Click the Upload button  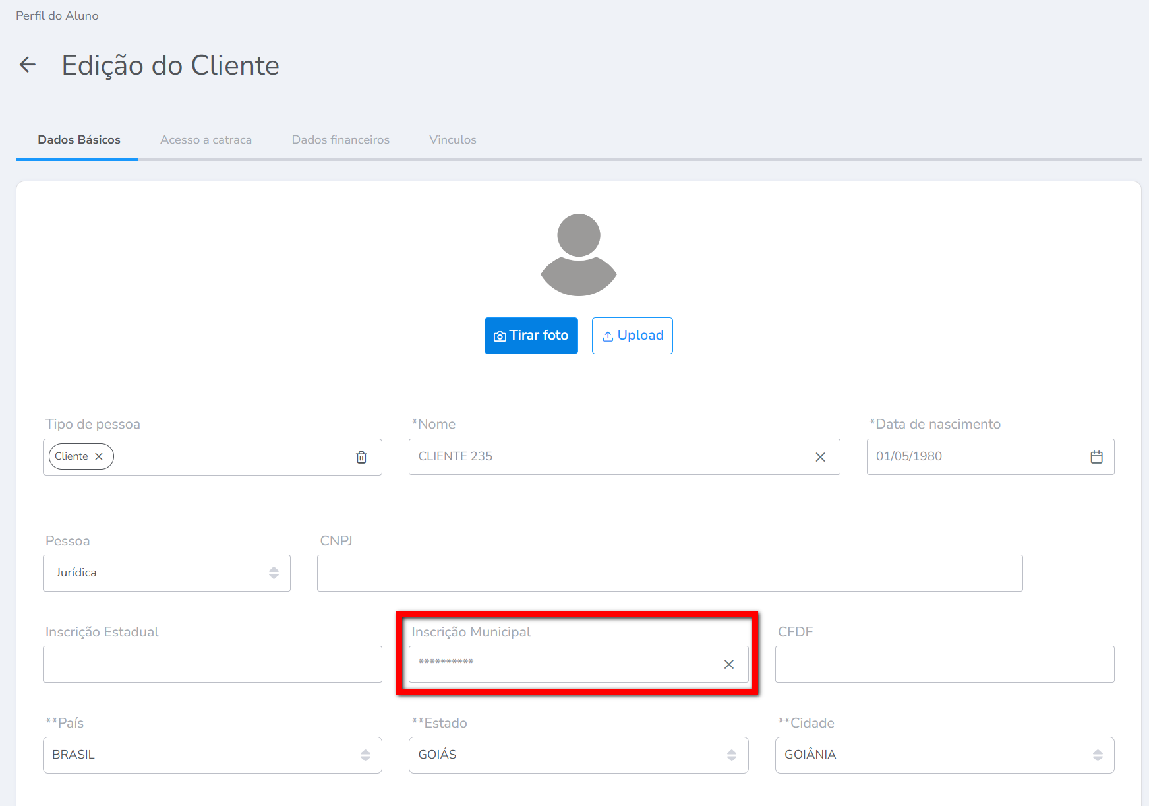(632, 336)
